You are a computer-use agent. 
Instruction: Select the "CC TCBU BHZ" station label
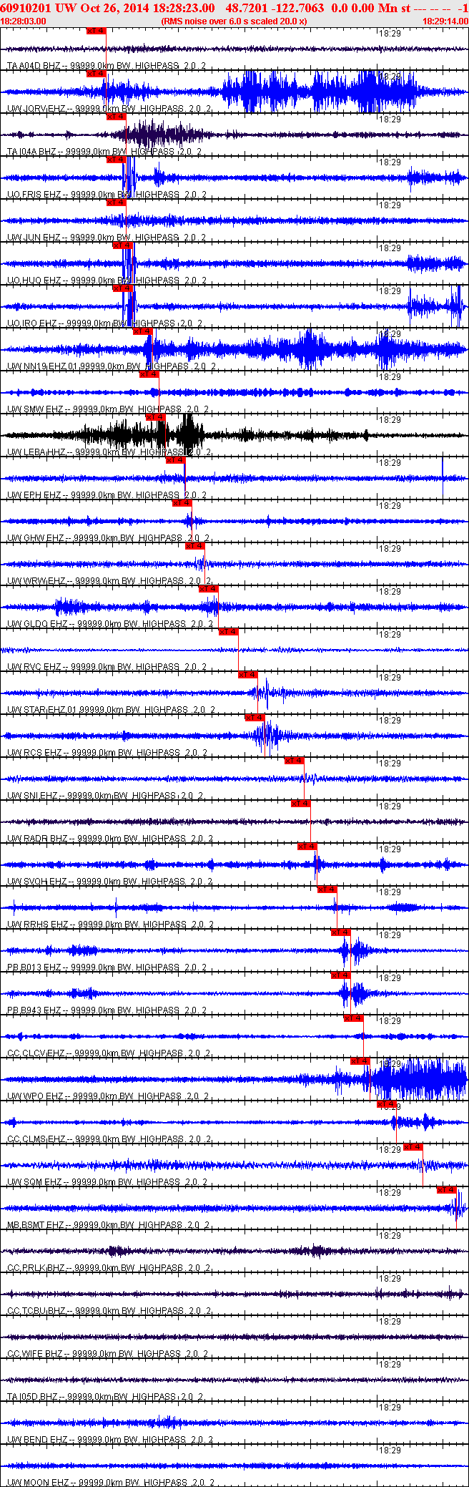[x=36, y=1311]
